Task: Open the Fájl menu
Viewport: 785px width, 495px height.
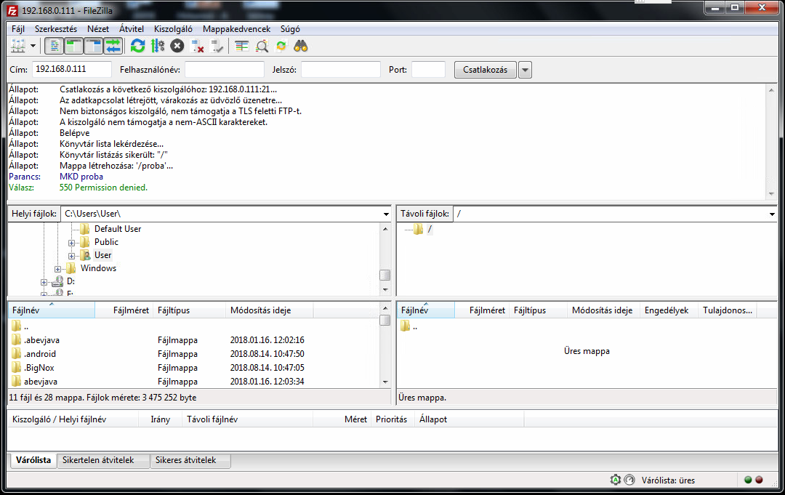Action: pos(18,29)
